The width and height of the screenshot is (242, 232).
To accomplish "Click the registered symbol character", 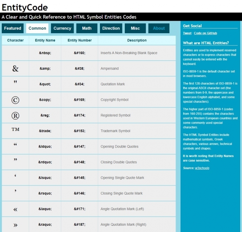I will 15,116.
